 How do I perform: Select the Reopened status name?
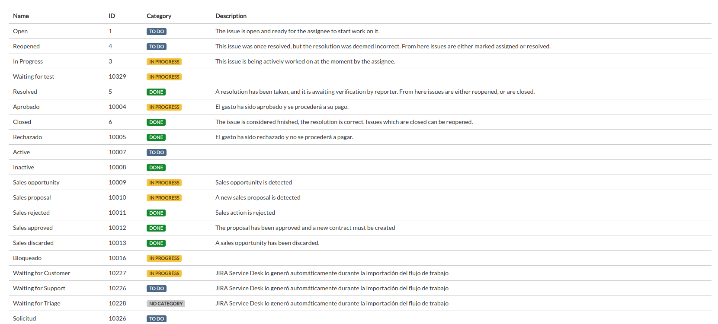coord(26,46)
